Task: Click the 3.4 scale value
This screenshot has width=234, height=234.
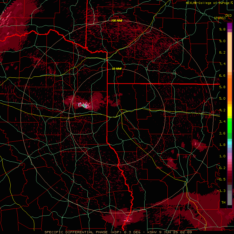Action: click(x=222, y=122)
